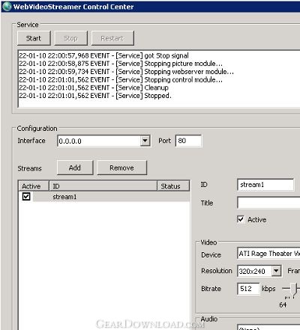Viewport: 300px width, 330px height.
Task: Click the stream ID text field
Action: 265,185
